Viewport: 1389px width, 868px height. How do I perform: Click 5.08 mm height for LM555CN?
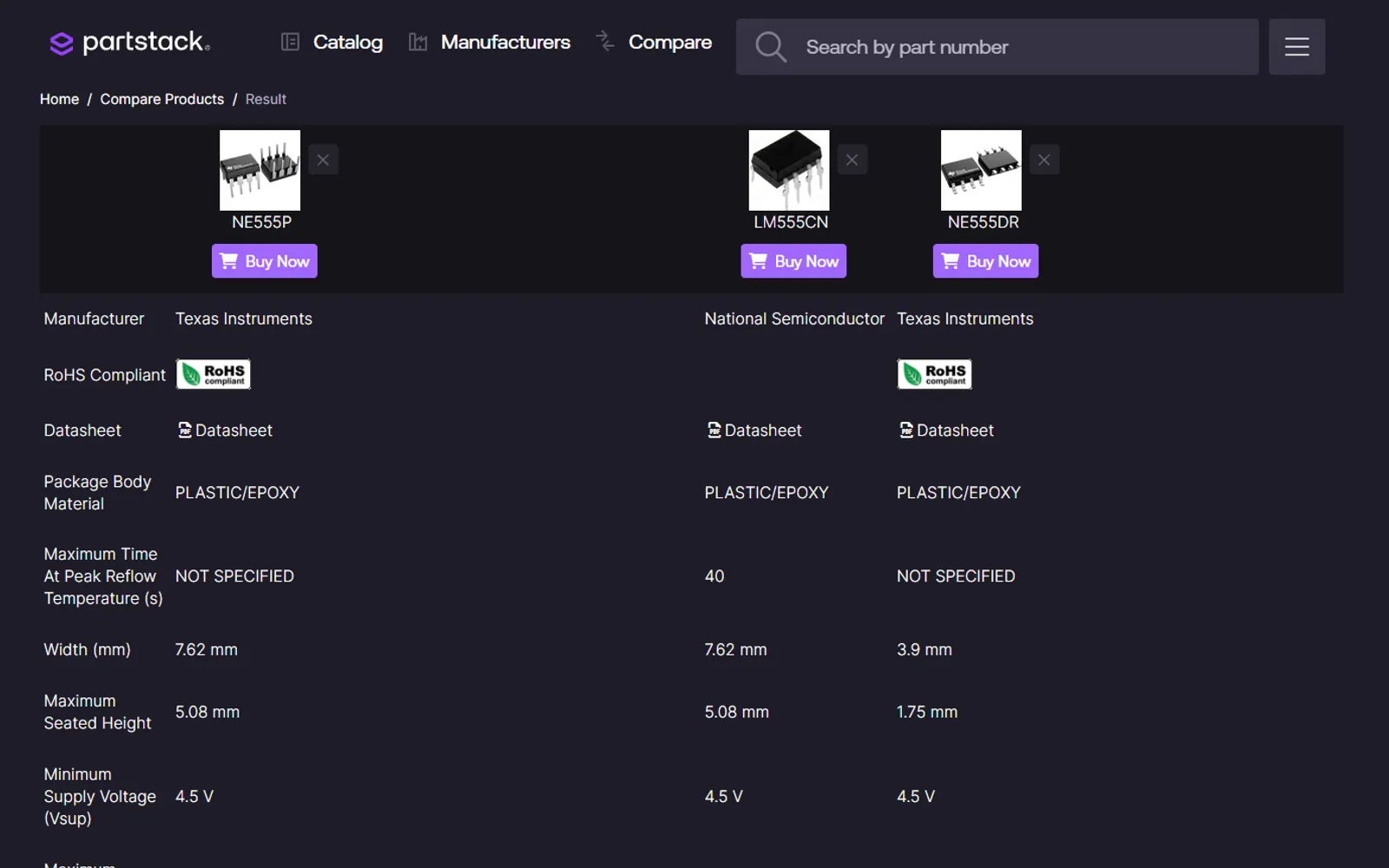[x=737, y=712]
